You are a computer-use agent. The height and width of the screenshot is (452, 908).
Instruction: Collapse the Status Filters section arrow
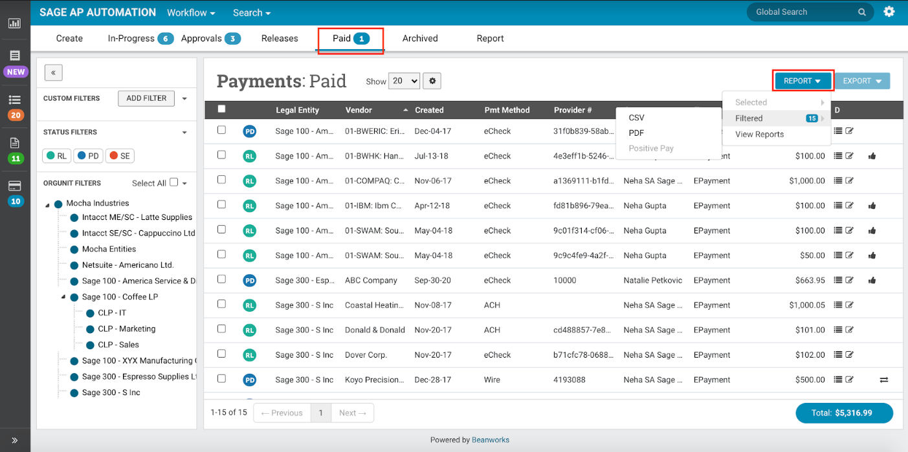point(184,132)
